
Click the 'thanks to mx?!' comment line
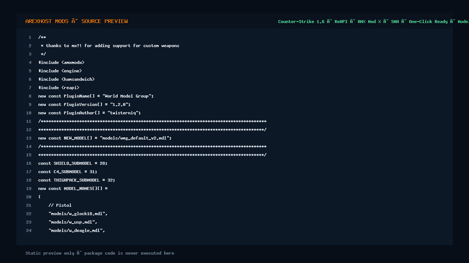110,46
